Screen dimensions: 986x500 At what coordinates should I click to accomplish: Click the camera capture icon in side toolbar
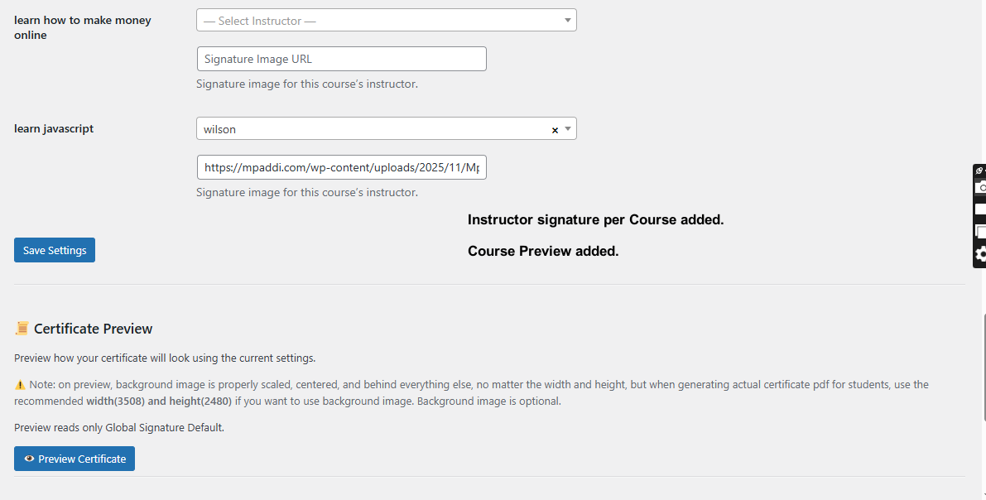tap(980, 187)
